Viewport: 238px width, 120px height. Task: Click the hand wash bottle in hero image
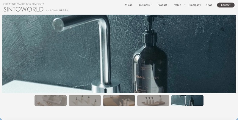pyautogui.click(x=150, y=68)
